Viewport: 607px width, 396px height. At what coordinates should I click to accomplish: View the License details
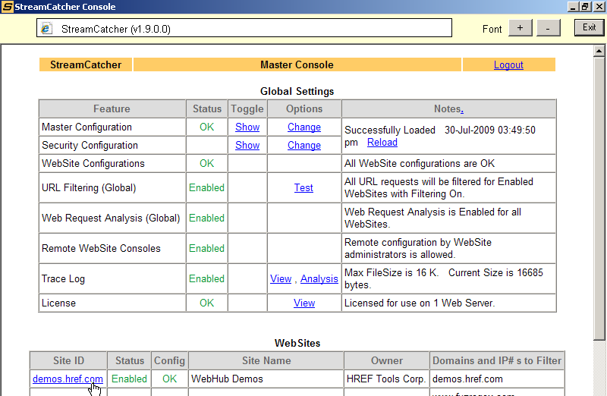(x=304, y=303)
